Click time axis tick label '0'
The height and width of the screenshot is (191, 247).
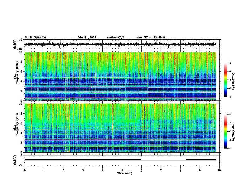(25, 170)
